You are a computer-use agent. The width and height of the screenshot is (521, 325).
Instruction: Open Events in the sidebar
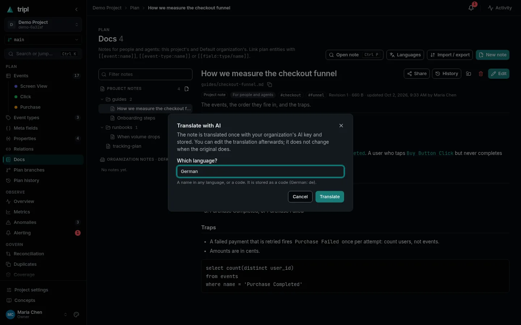coord(43,76)
